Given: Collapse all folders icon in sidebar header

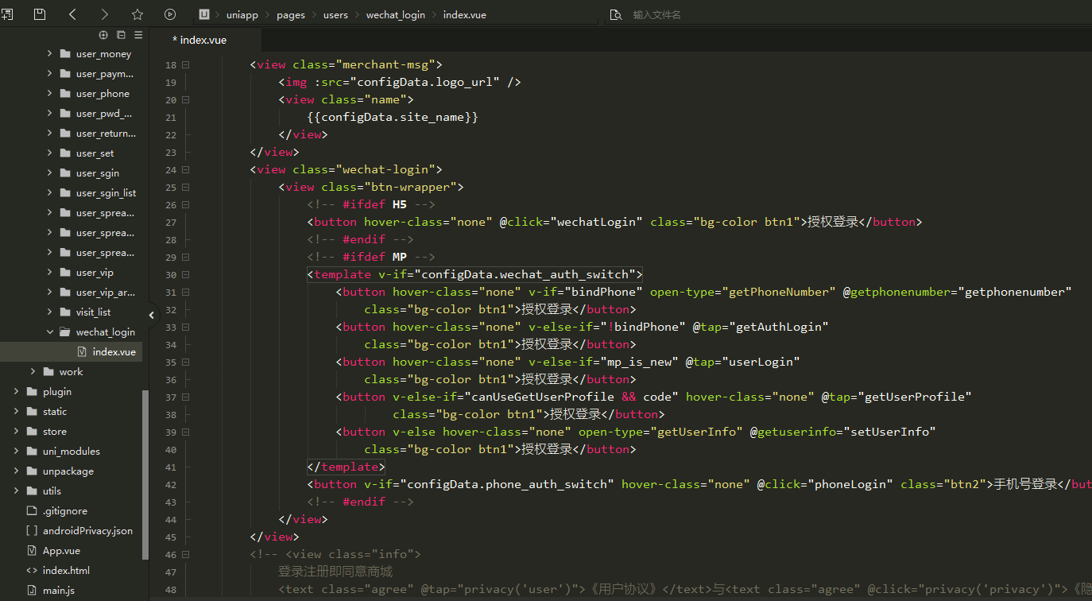Looking at the screenshot, I should (121, 35).
